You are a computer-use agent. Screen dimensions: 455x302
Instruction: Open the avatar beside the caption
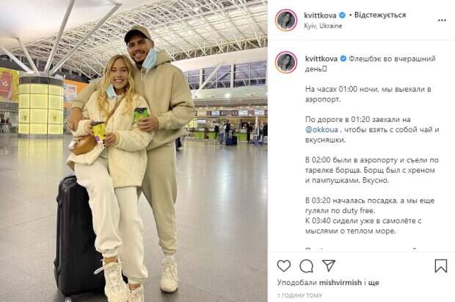coord(286,62)
